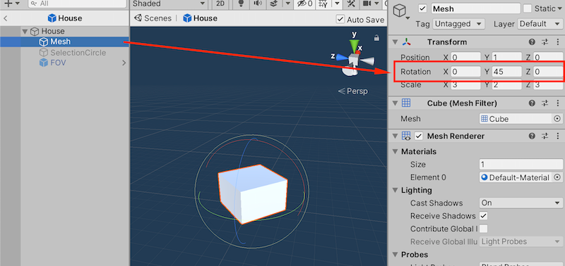Click the Mesh Filter grid icon
Image resolution: width=565 pixels, height=266 pixels.
coord(406,103)
